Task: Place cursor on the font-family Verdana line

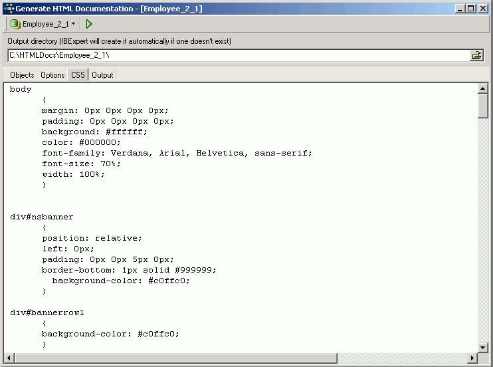Action: [177, 153]
